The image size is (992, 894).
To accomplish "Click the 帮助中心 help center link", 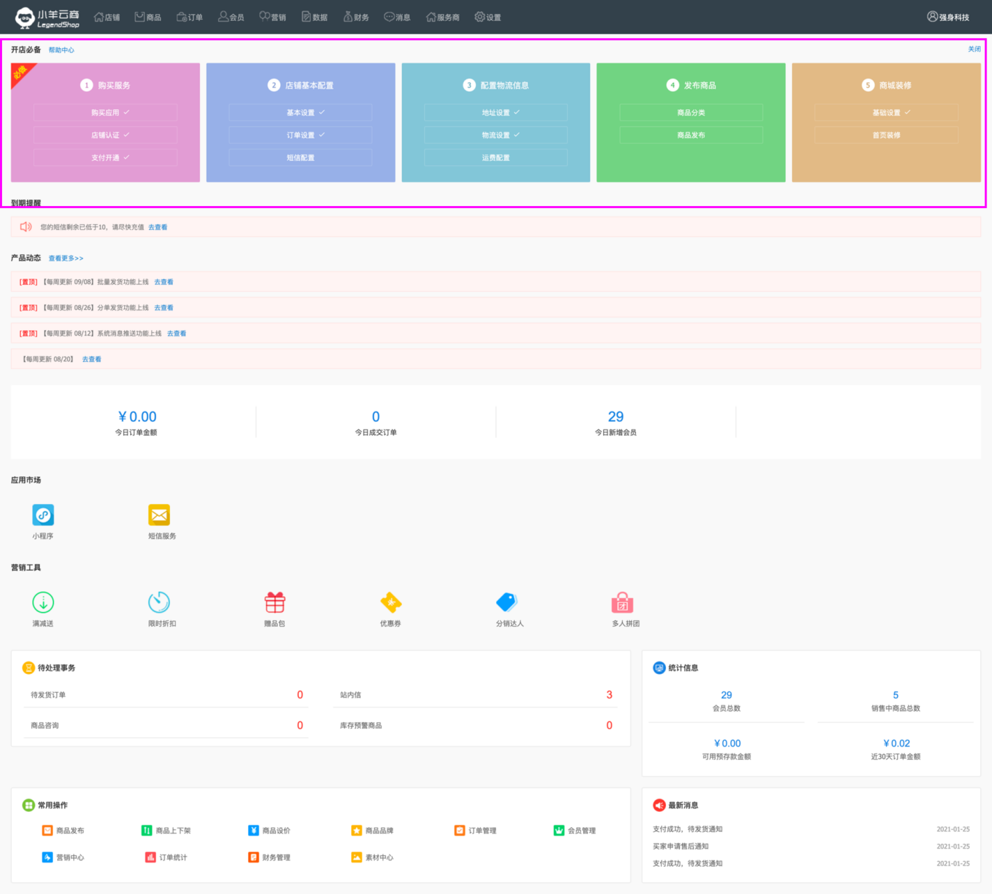I will 61,50.
